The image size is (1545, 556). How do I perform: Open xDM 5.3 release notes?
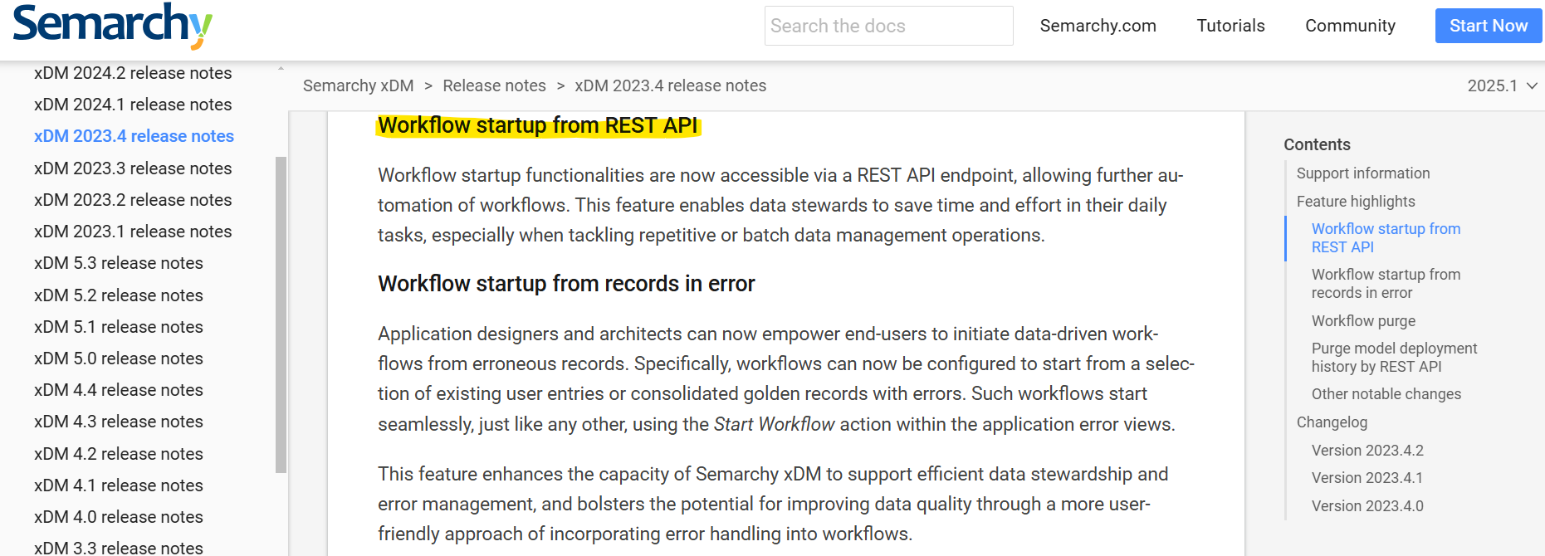tap(119, 263)
